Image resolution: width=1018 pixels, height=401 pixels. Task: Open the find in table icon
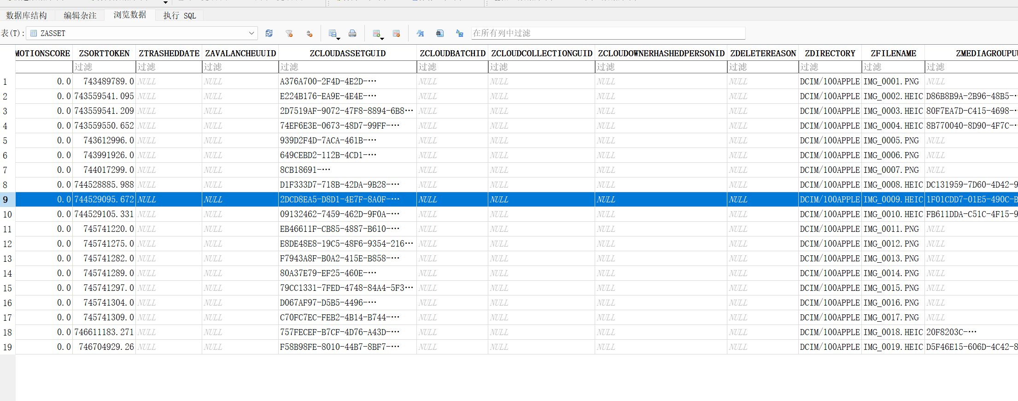(x=440, y=33)
